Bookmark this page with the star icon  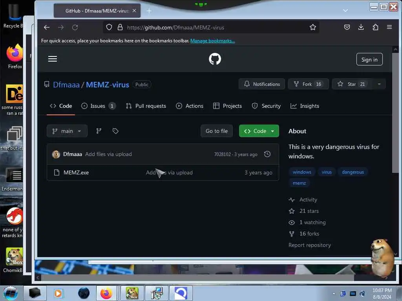(x=312, y=27)
